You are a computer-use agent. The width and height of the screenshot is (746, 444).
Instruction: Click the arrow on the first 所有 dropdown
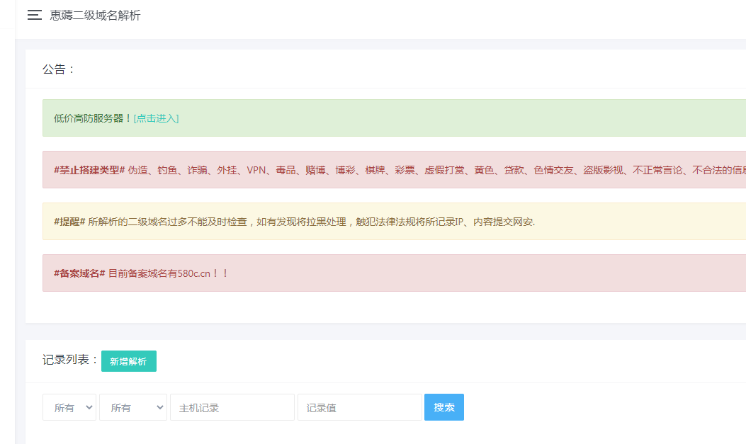pyautogui.click(x=89, y=407)
